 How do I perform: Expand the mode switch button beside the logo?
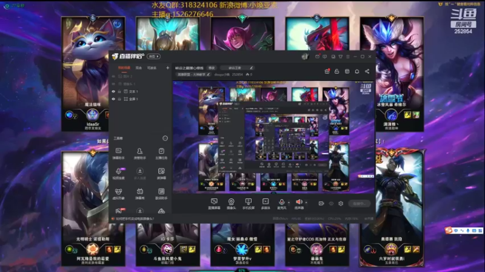154,56
